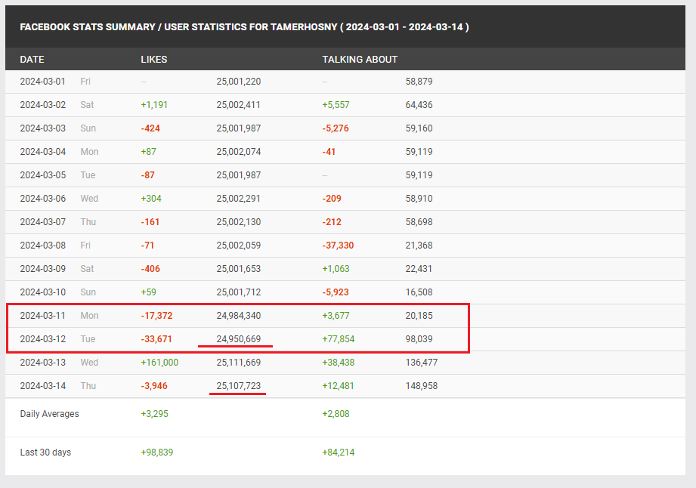Screen dimensions: 696x488
Task: Select date 2024-03-07
Action: pyautogui.click(x=42, y=222)
